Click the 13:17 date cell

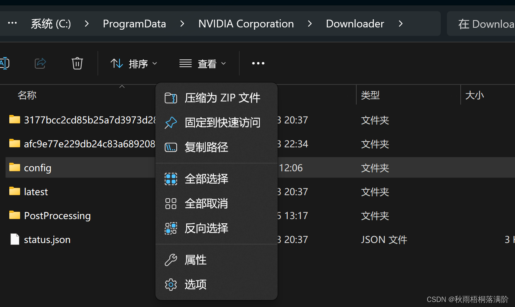pyautogui.click(x=293, y=216)
